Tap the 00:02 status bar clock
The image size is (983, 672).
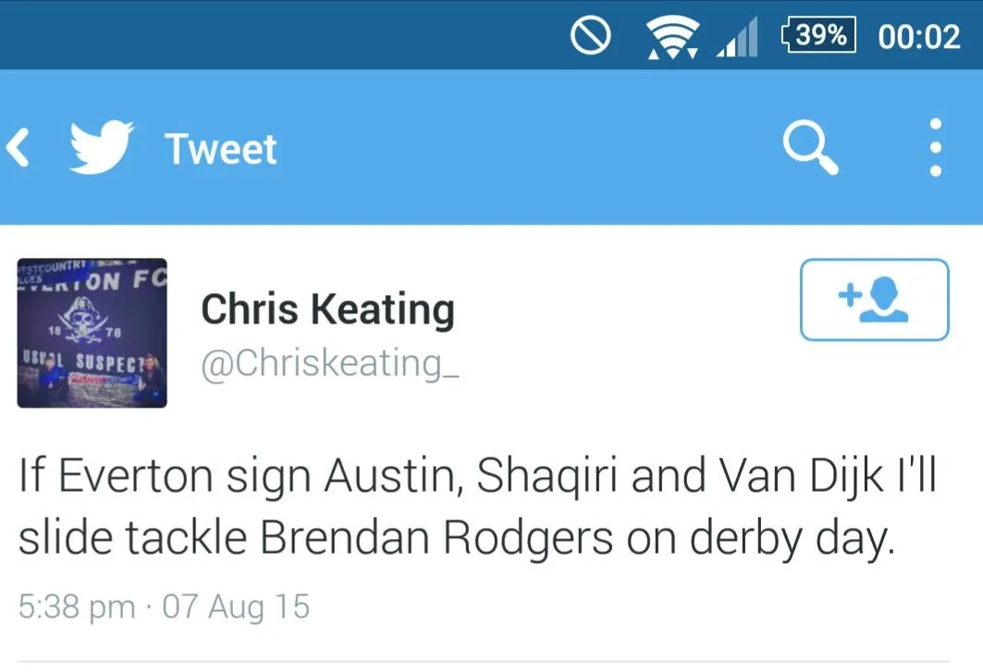click(x=918, y=36)
